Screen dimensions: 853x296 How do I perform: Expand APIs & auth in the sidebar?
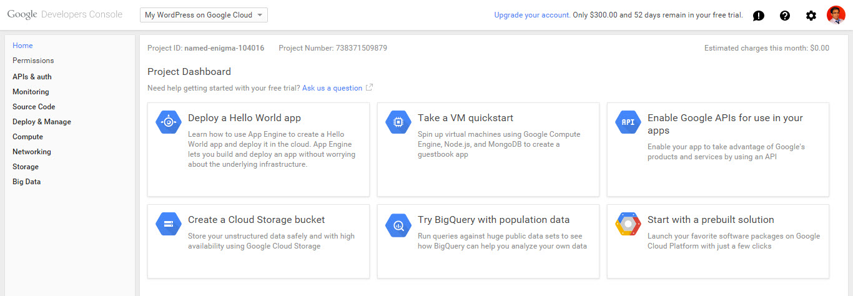(32, 77)
